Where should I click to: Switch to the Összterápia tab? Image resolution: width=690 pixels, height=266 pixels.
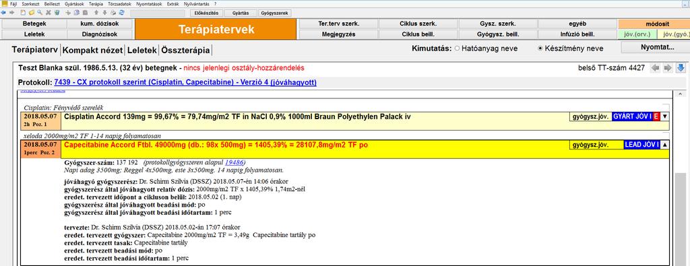tap(185, 50)
